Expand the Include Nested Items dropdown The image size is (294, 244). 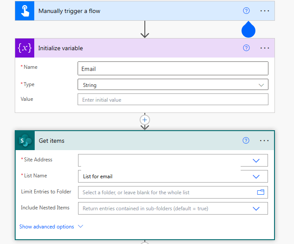coord(256,209)
